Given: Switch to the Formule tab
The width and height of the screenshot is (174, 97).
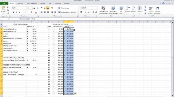Looking at the screenshot, I should (x=43, y=4).
